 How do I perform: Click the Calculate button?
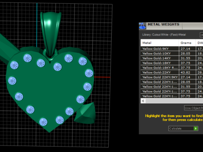(183, 128)
